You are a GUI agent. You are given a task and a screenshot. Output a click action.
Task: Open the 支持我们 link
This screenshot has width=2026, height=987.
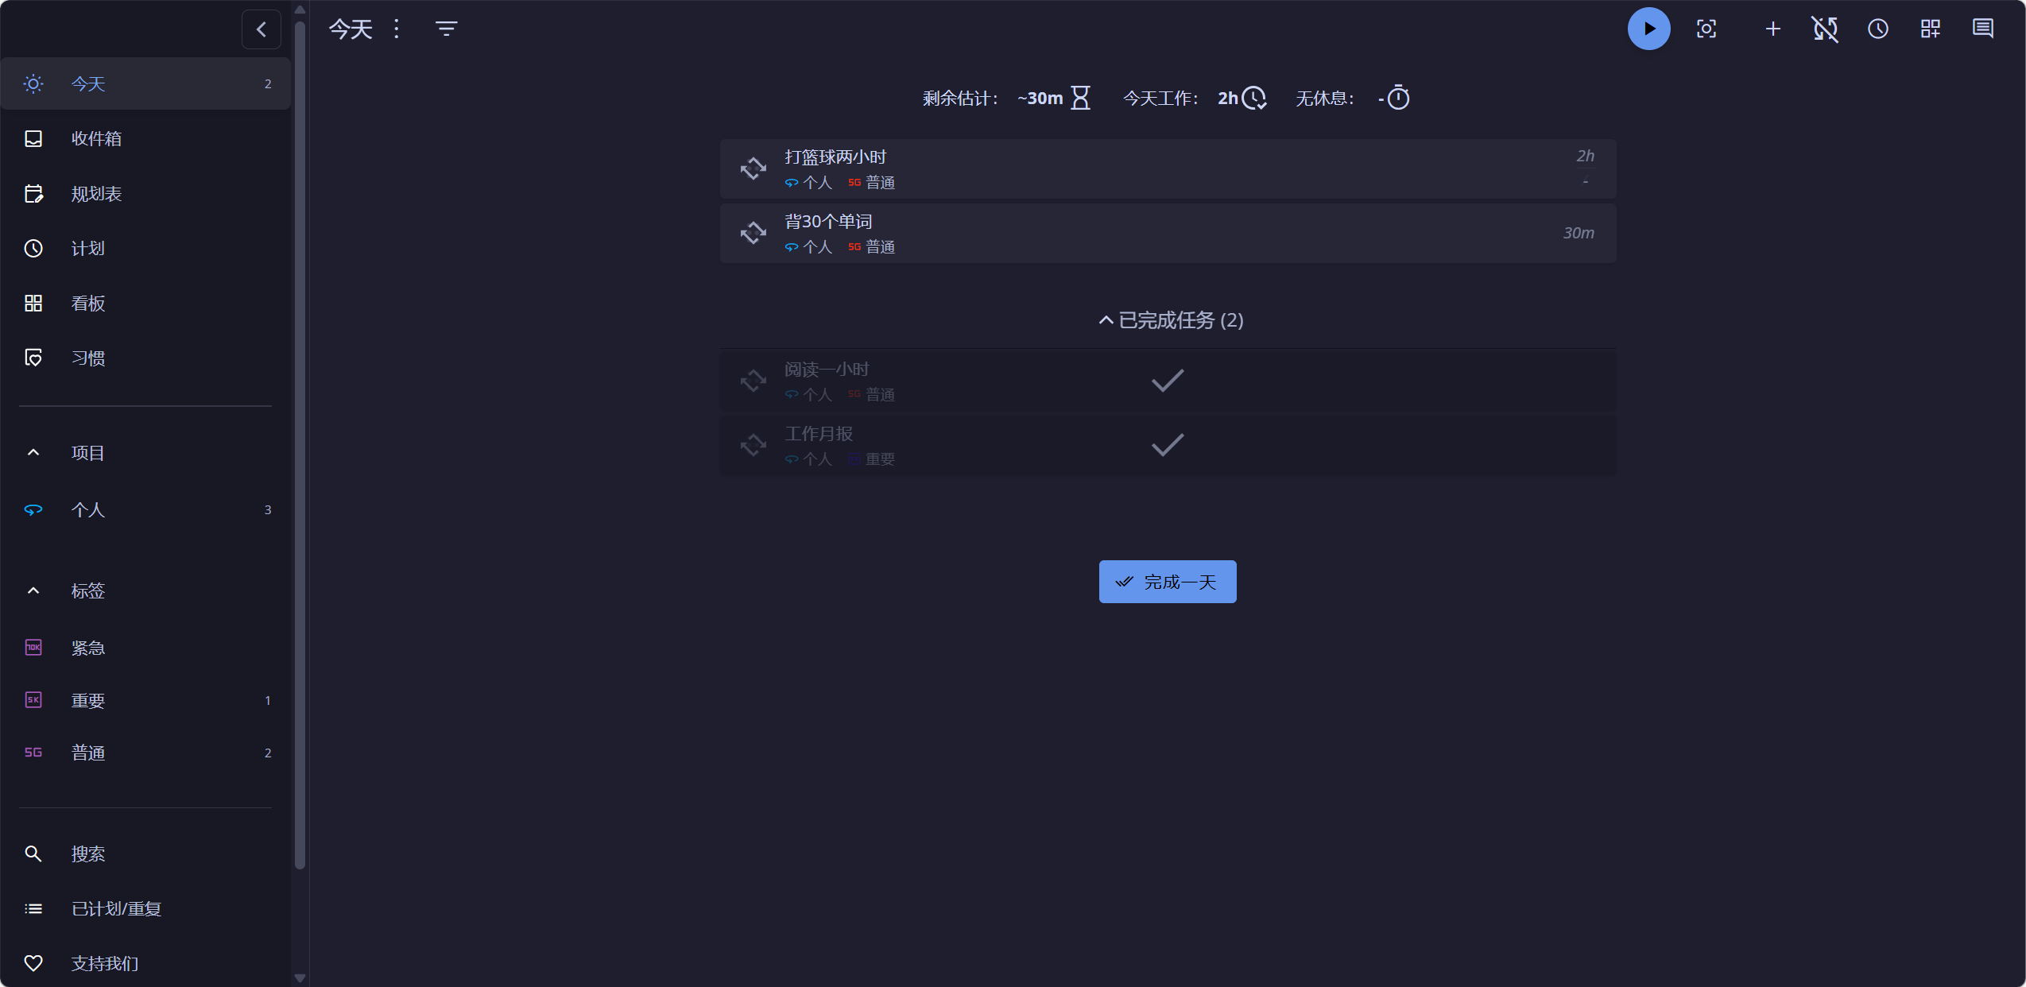[x=105, y=963]
